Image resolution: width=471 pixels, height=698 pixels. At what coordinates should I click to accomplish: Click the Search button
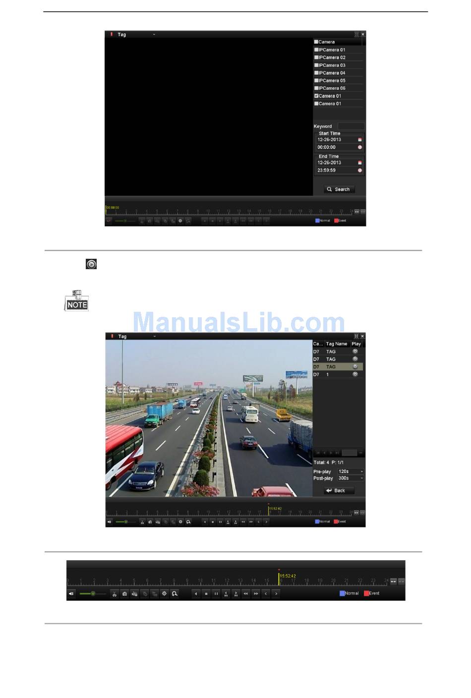click(x=339, y=189)
